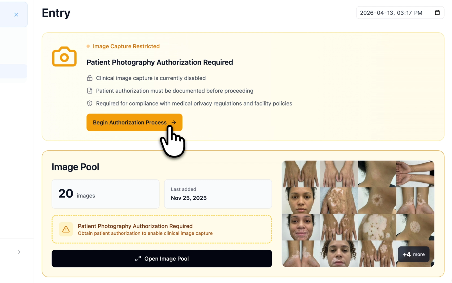Click the expand-arrows icon on Open Image Pool
The image size is (452, 283).
click(x=138, y=258)
